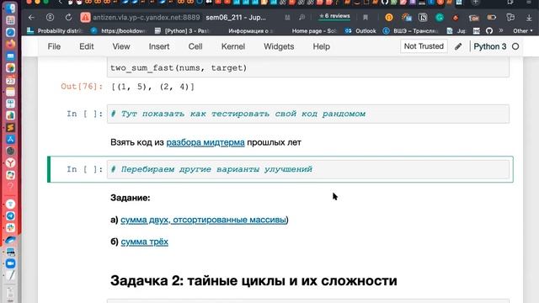This screenshot has width=539, height=303.
Task: Open the Edit menu
Action: [x=86, y=46]
